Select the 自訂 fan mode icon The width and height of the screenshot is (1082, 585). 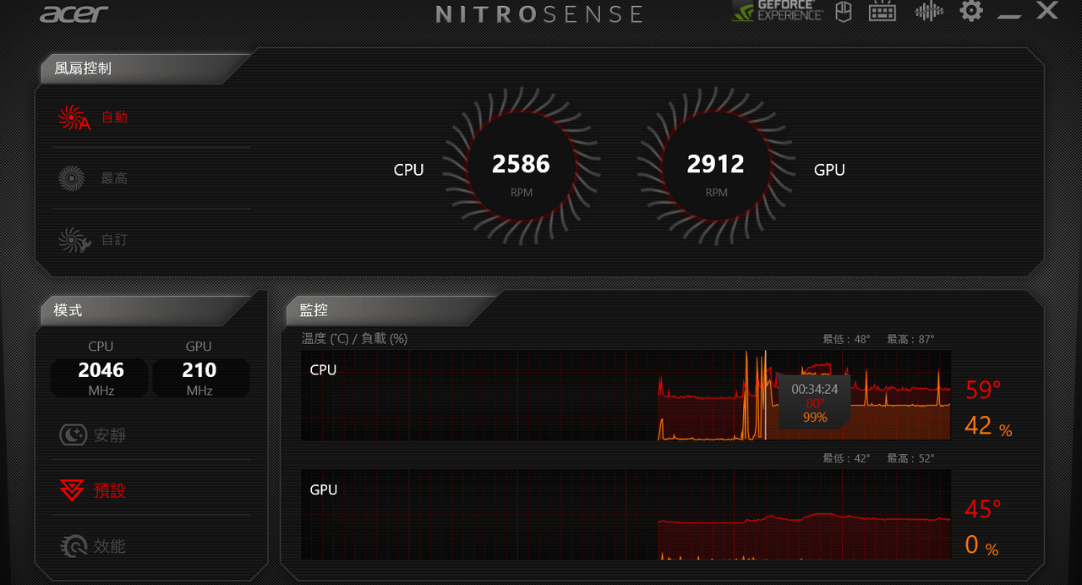(74, 240)
